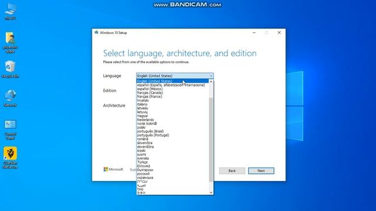This screenshot has width=376, height=211.
Task: Open the user folder desktop icon
Action: pyautogui.click(x=11, y=42)
